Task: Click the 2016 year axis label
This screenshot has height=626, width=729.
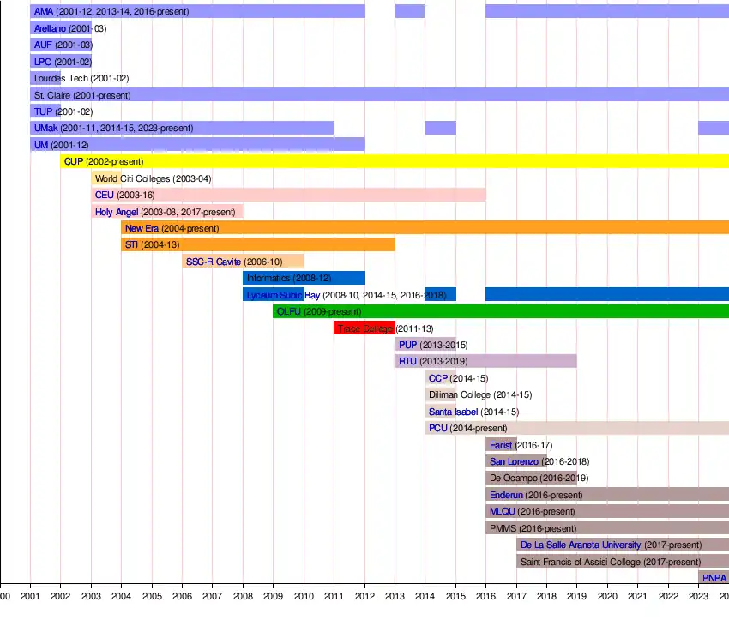Action: coord(485,596)
